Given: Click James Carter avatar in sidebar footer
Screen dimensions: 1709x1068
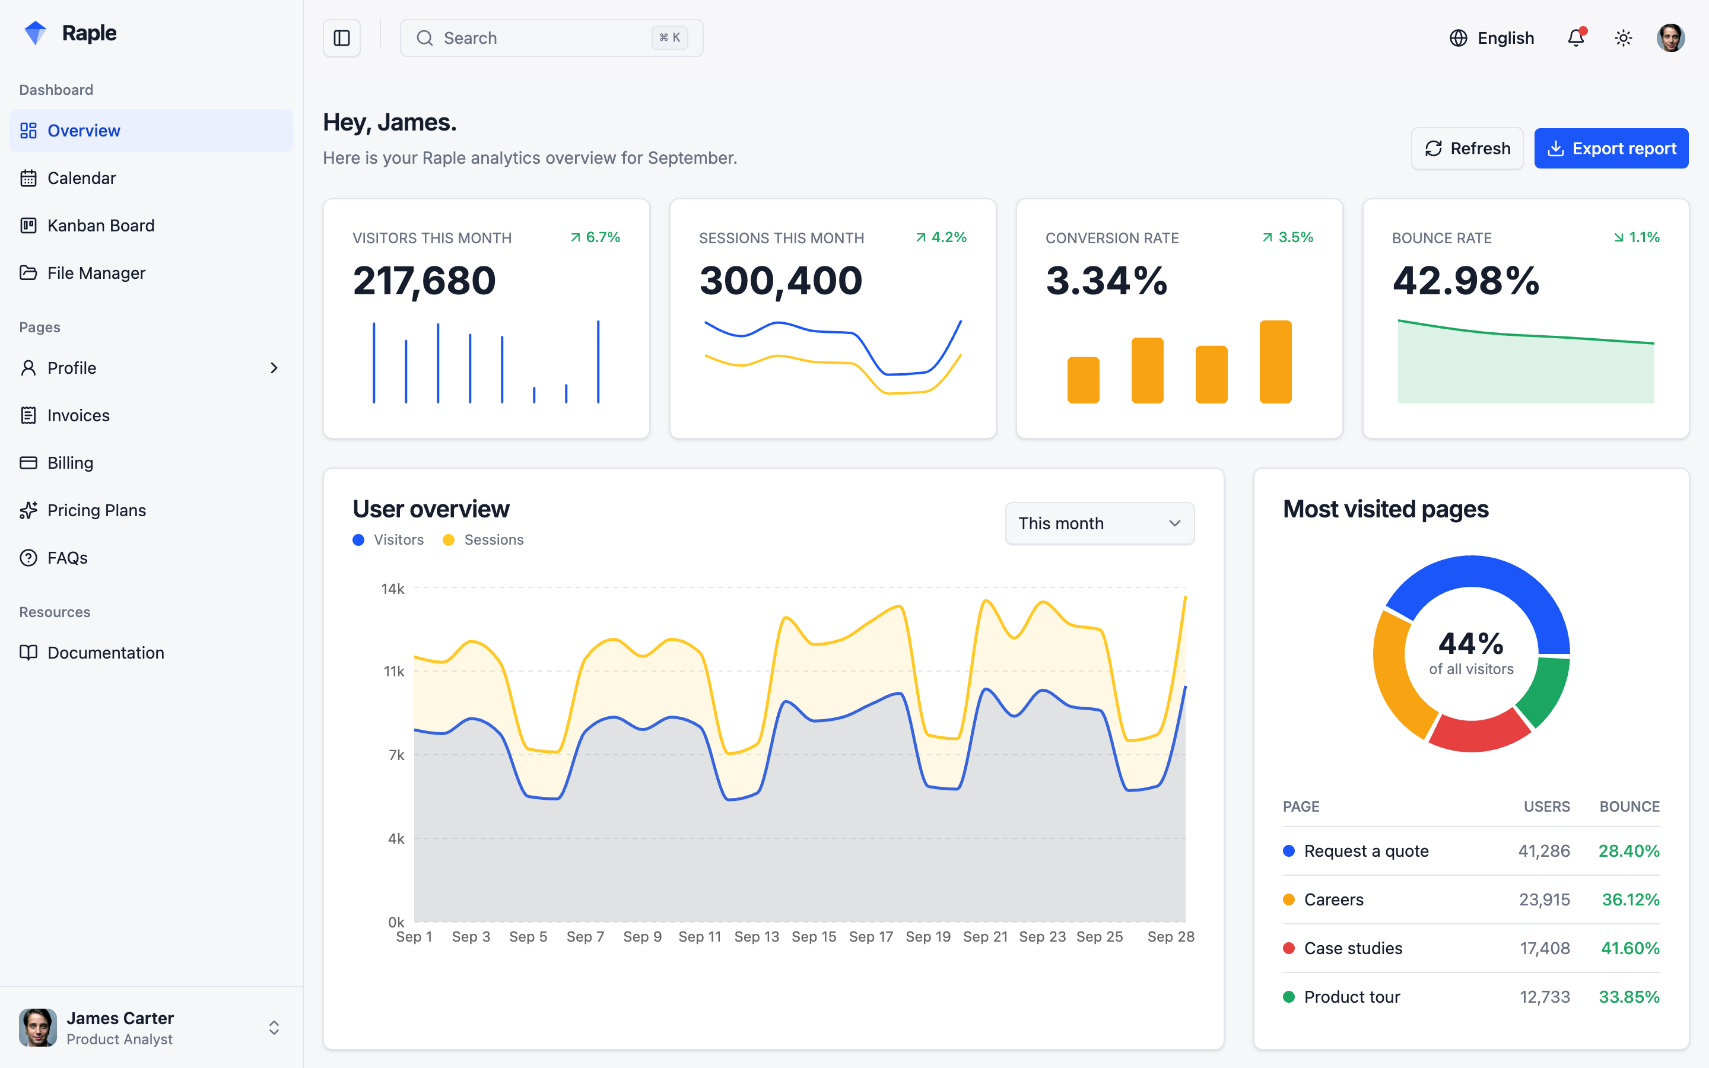Looking at the screenshot, I should [37, 1028].
